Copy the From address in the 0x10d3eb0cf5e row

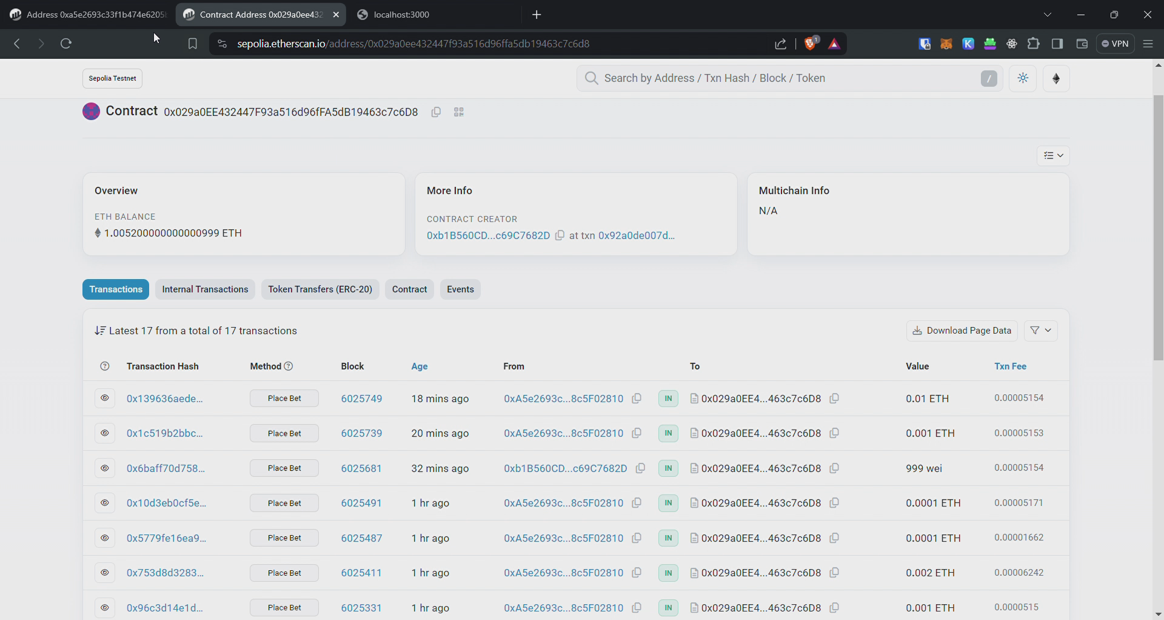[x=637, y=503]
